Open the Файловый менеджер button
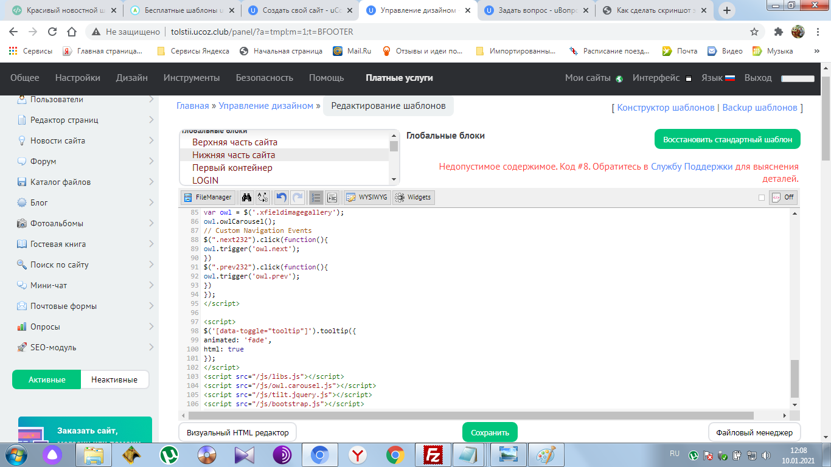This screenshot has width=831, height=467. pos(754,432)
